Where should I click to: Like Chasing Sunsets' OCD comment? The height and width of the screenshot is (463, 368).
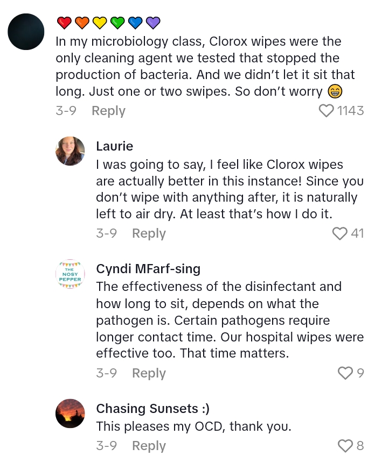click(344, 446)
